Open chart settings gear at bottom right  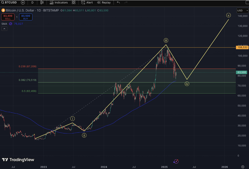(x=243, y=167)
